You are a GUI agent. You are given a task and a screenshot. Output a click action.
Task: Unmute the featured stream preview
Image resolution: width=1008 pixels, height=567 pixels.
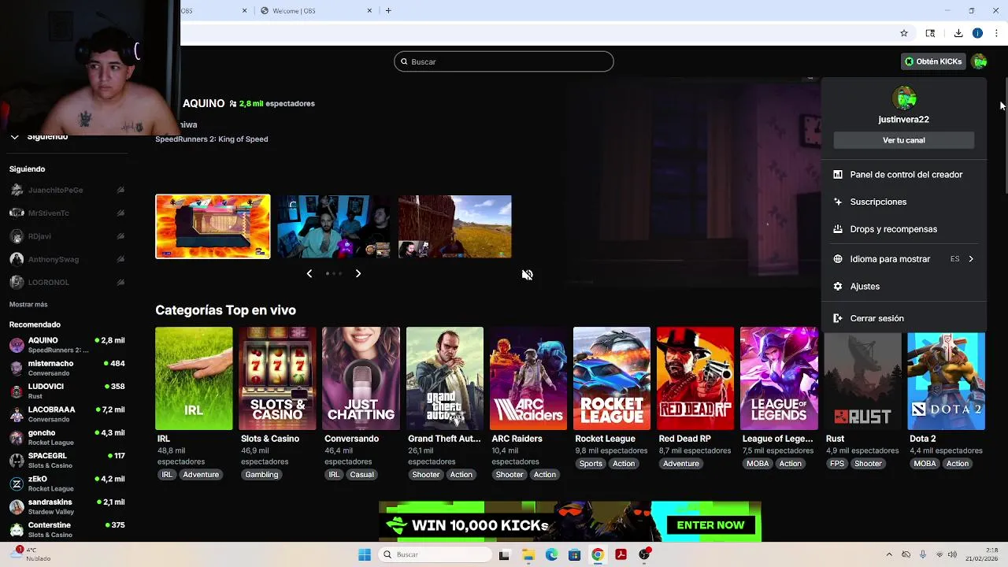(527, 275)
